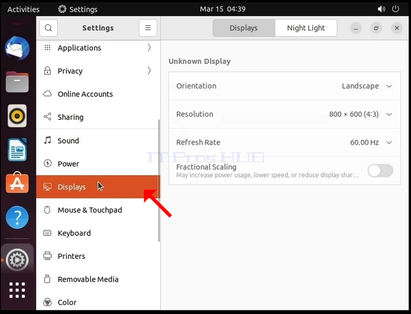Click the volume icon in top bar

click(381, 9)
